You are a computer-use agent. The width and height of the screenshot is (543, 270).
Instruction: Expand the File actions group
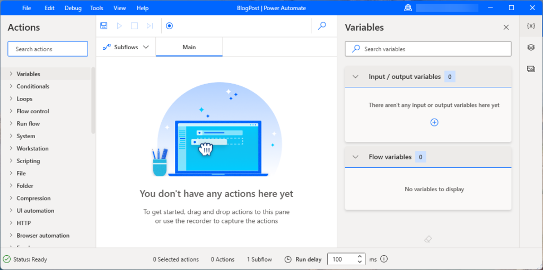[x=11, y=173]
